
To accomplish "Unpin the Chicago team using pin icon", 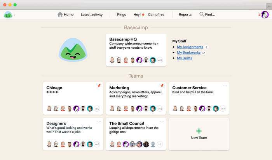I will click(x=99, y=86).
